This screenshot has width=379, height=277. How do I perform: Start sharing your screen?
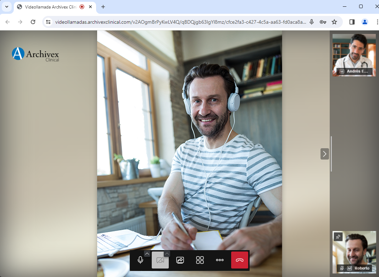(180, 260)
